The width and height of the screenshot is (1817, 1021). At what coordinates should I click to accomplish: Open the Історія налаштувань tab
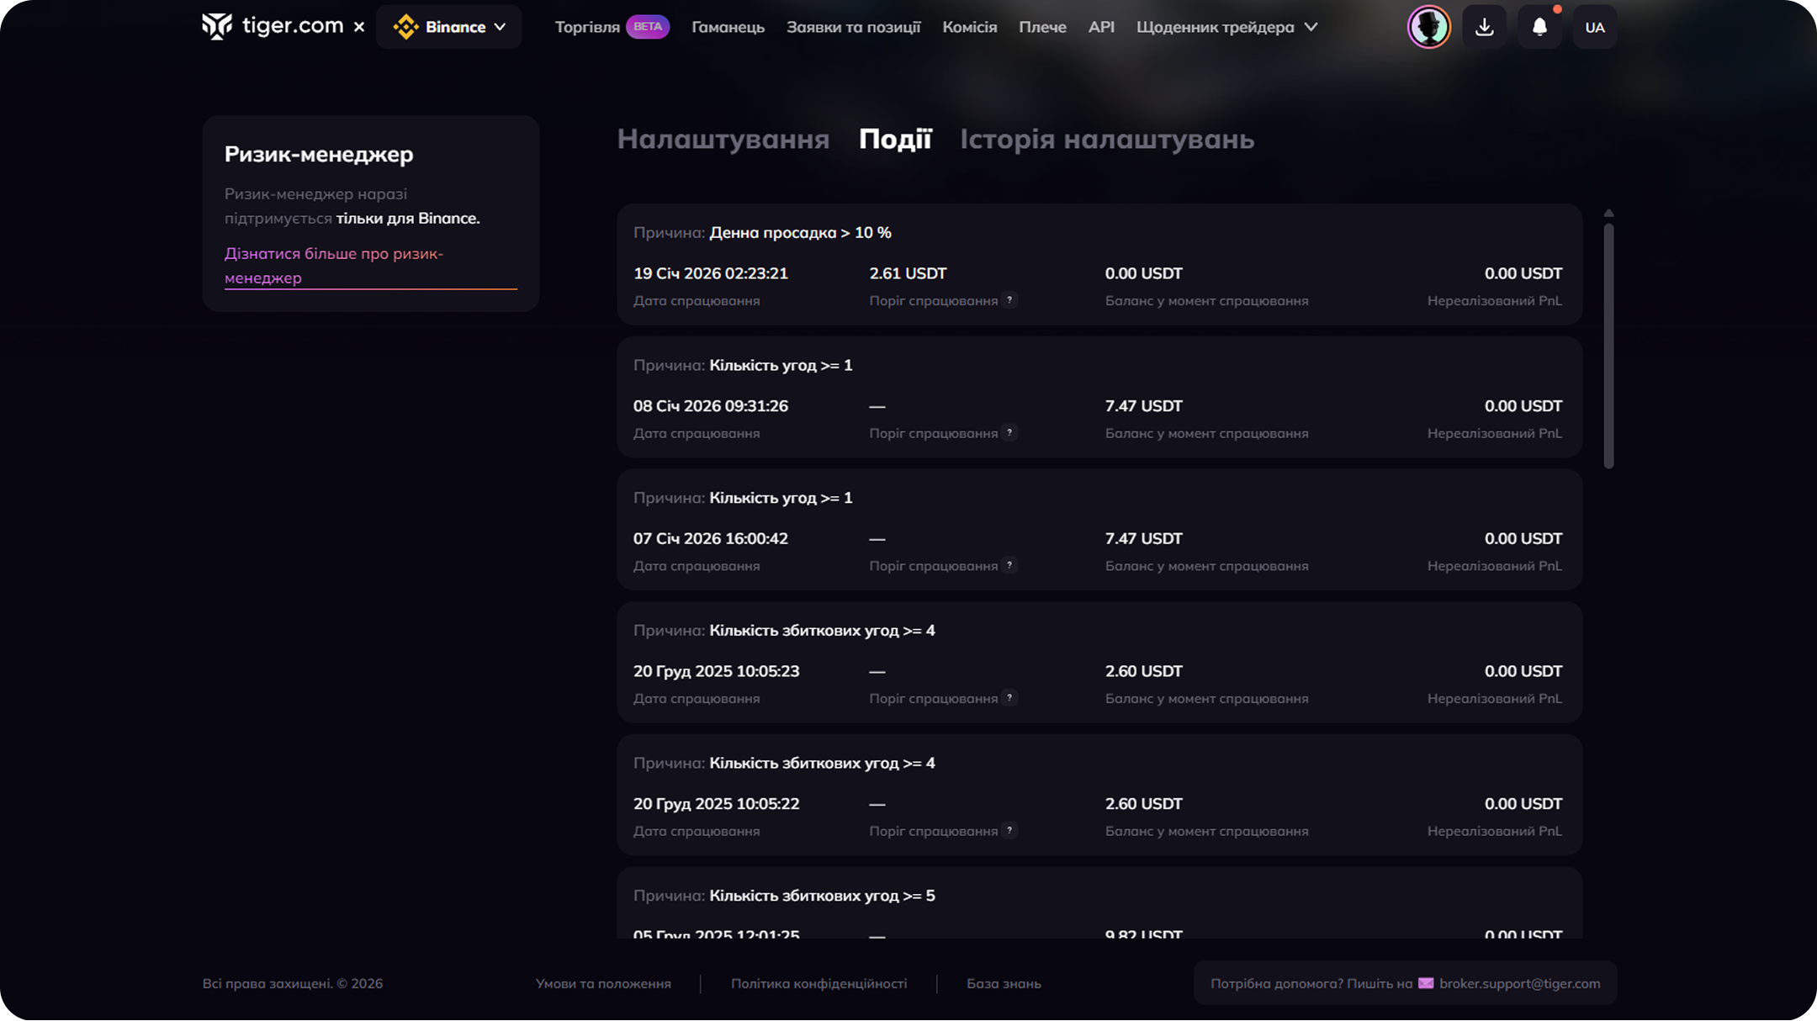coord(1106,139)
